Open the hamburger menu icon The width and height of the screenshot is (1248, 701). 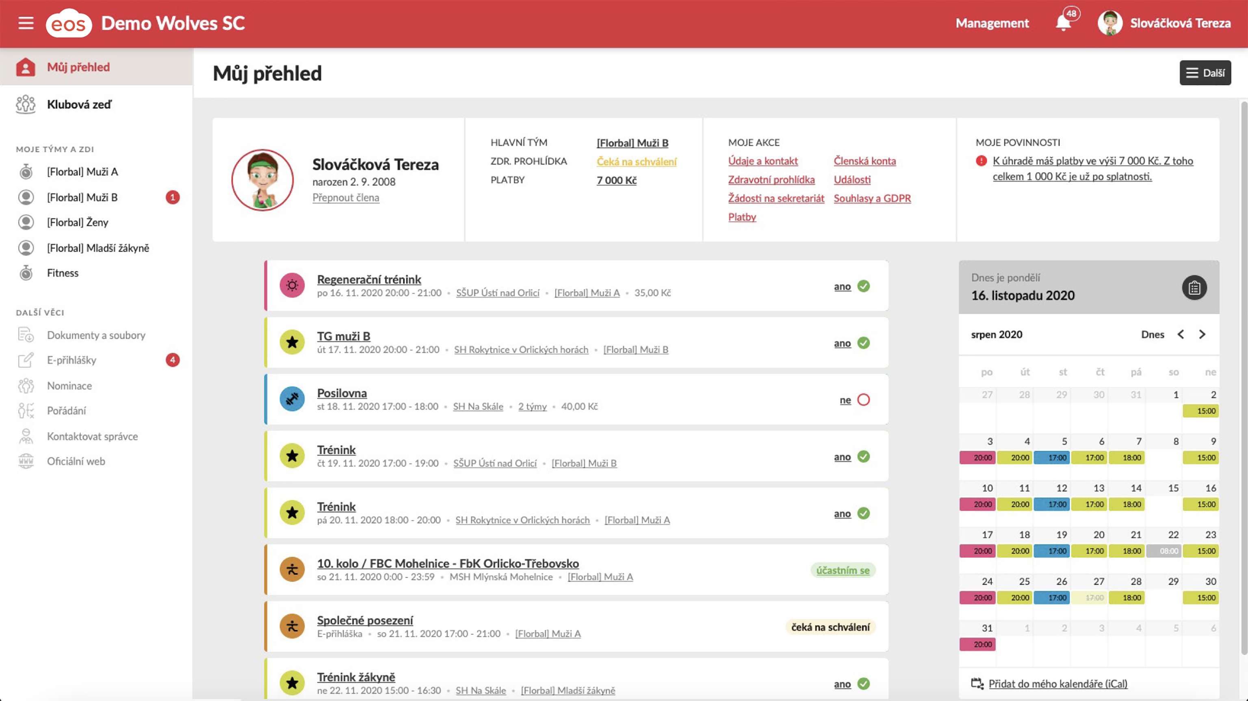pyautogui.click(x=26, y=23)
